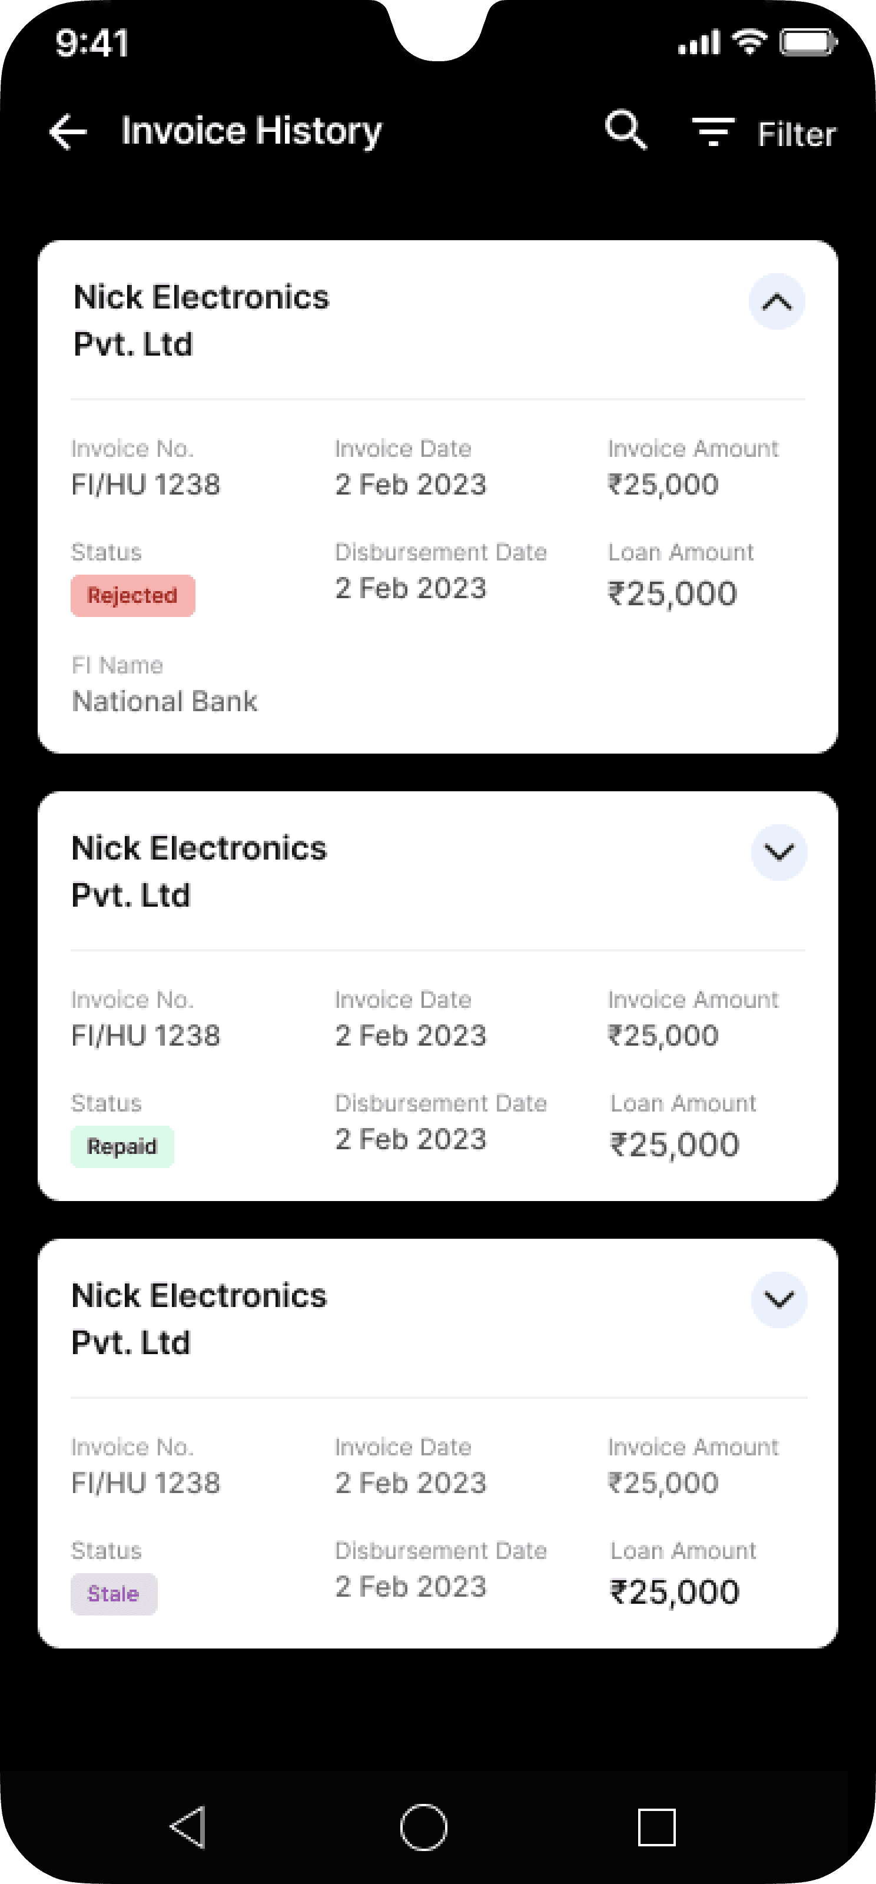This screenshot has height=1884, width=876.
Task: Tap Android back triangle navigation button
Action: click(188, 1827)
